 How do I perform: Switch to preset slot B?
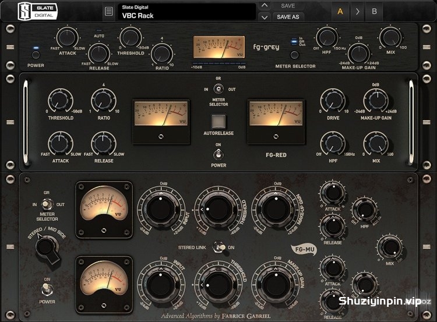(374, 12)
